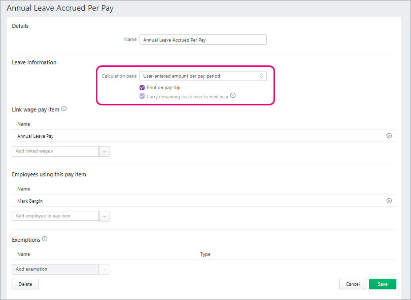411x300 pixels.
Task: Click info icon beside Exemptions heading
Action: coord(45,239)
